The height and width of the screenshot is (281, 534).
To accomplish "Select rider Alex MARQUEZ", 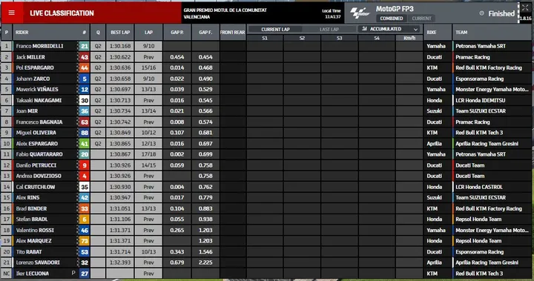I will (x=33, y=240).
